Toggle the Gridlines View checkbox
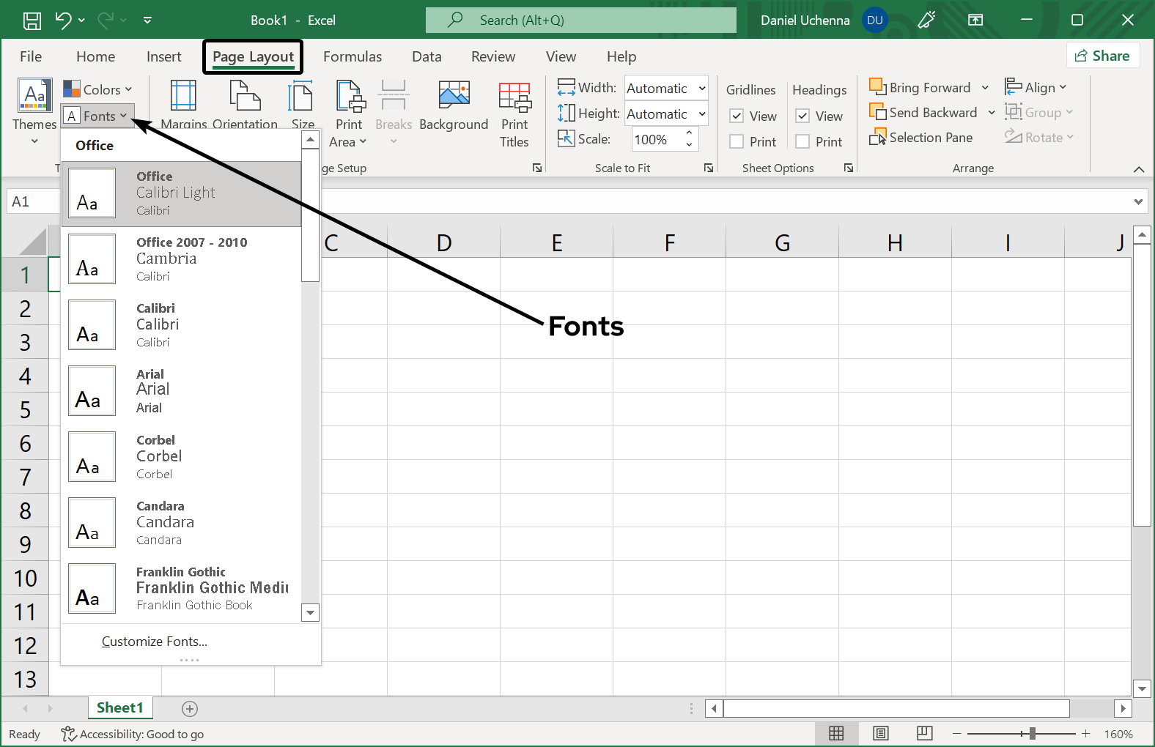 pyautogui.click(x=737, y=116)
